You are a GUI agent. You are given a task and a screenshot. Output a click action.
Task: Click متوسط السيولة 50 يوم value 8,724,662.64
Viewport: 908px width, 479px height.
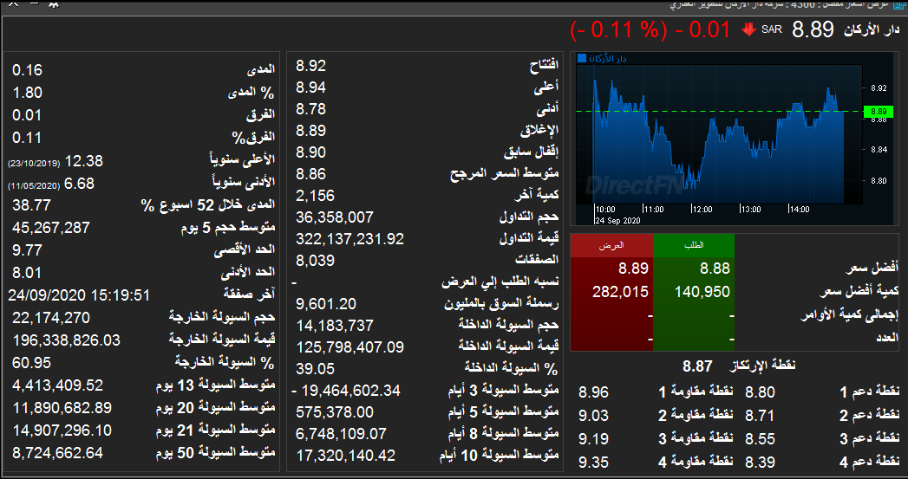click(57, 453)
